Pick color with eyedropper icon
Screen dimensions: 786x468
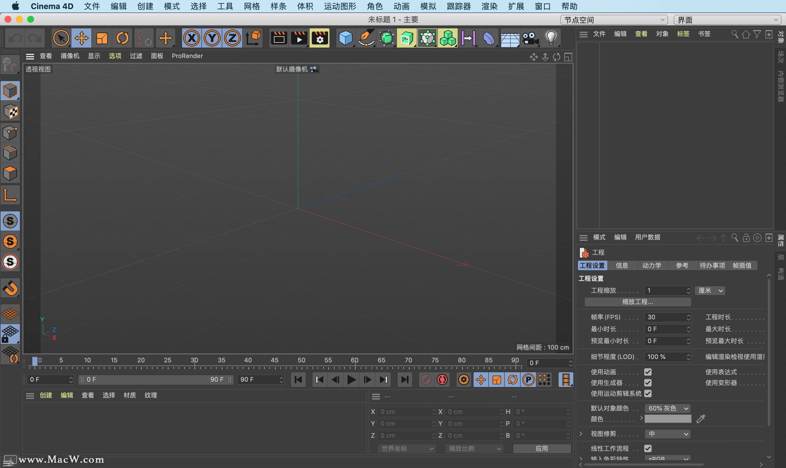point(700,419)
